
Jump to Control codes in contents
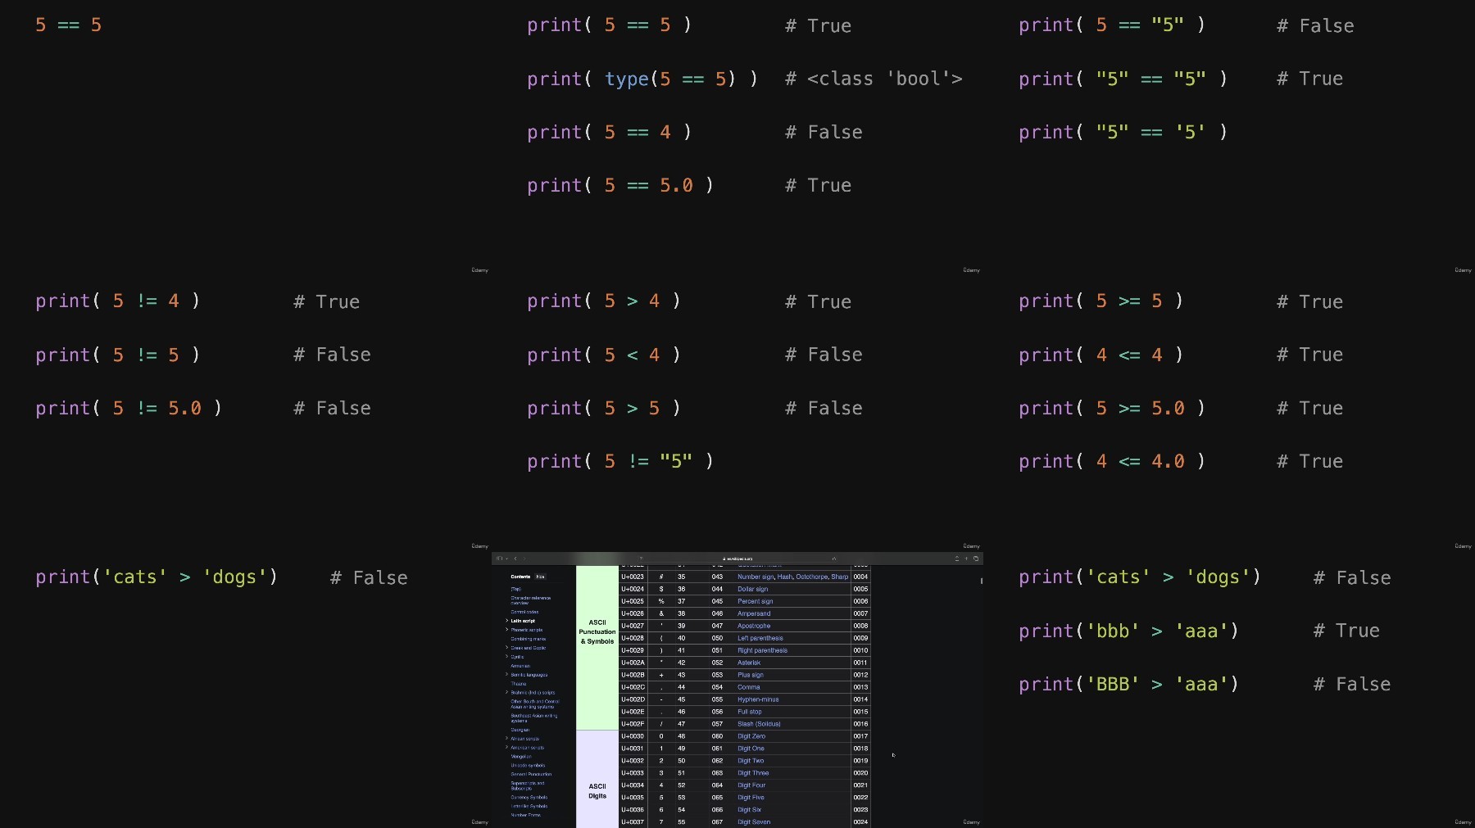coord(524,612)
